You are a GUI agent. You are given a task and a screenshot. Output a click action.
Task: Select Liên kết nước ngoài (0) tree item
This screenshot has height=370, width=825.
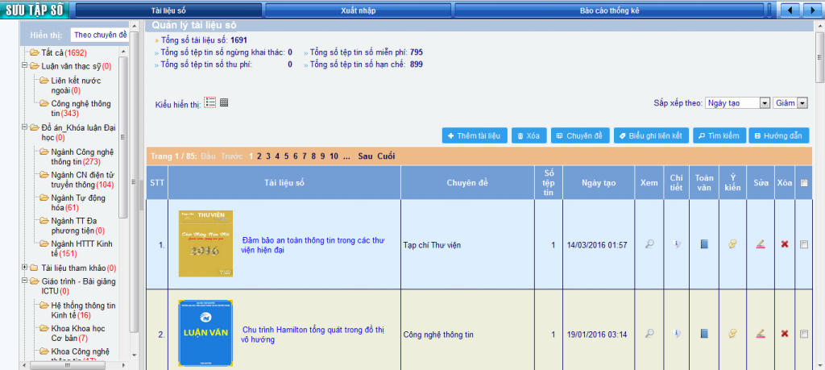[77, 85]
